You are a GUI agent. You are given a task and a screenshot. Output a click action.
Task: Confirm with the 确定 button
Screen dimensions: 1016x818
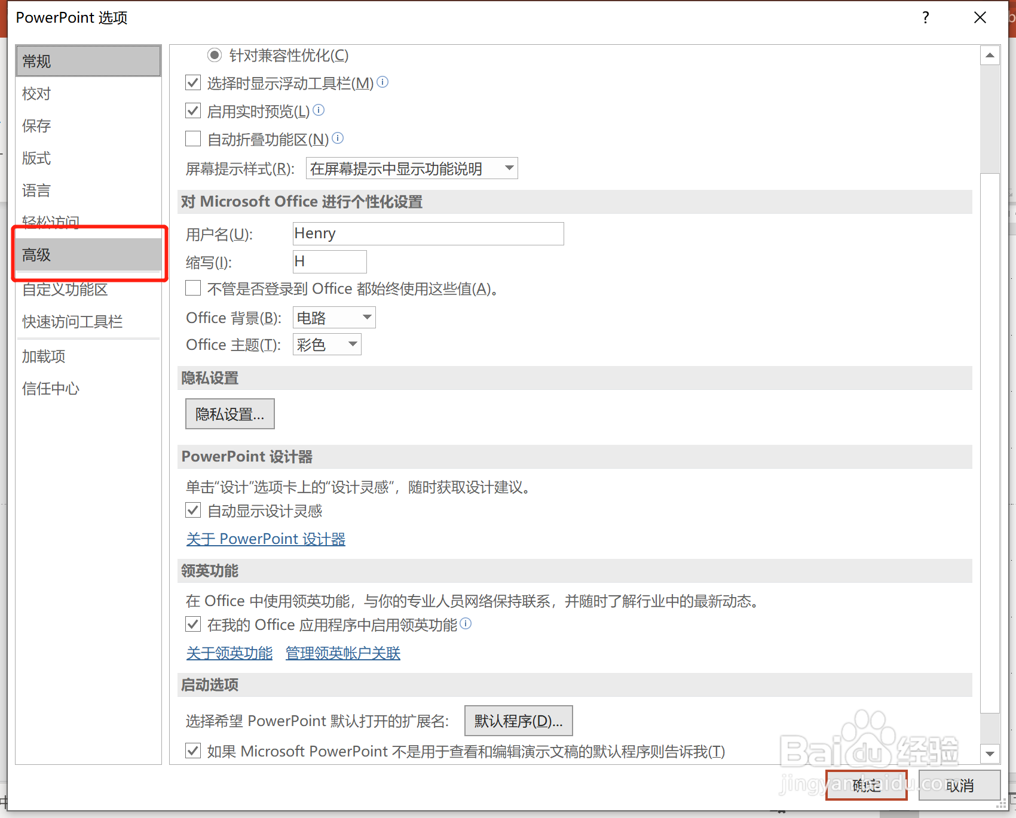867,785
